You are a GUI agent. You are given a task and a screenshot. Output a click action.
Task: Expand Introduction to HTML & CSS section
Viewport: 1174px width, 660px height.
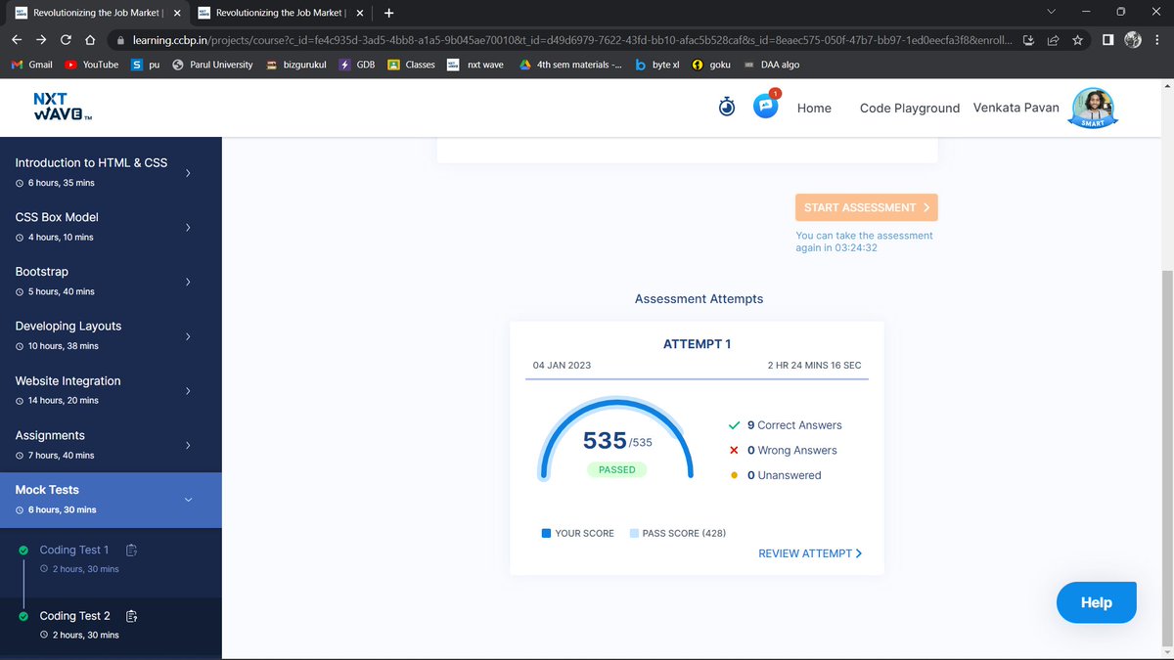(x=111, y=172)
